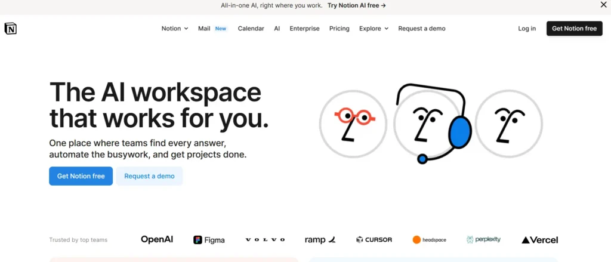Expand the Notion dropdown menu

point(175,29)
